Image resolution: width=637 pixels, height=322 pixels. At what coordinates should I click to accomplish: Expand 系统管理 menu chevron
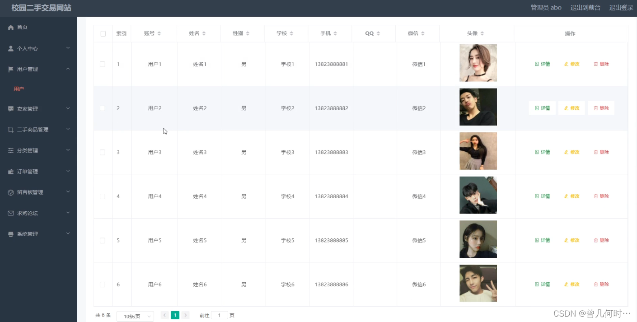pos(68,233)
